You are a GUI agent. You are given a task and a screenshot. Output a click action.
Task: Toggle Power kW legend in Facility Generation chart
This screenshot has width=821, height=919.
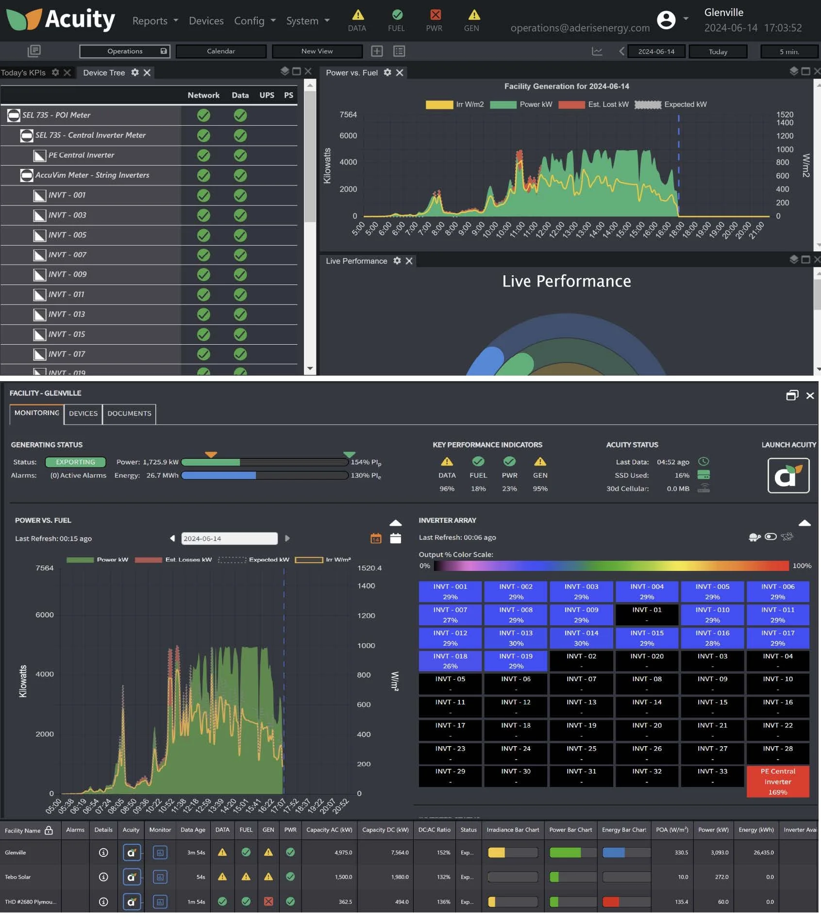click(521, 104)
